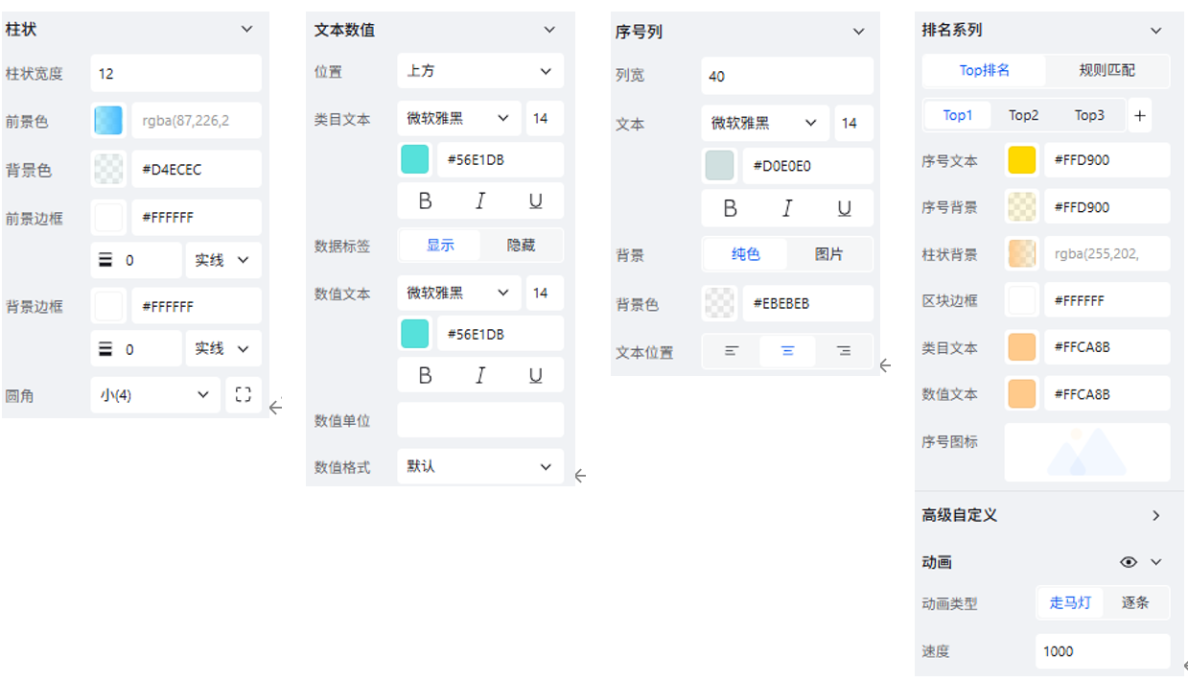Align 文本位置 to the center
Image resolution: width=1188 pixels, height=682 pixels.
click(787, 351)
